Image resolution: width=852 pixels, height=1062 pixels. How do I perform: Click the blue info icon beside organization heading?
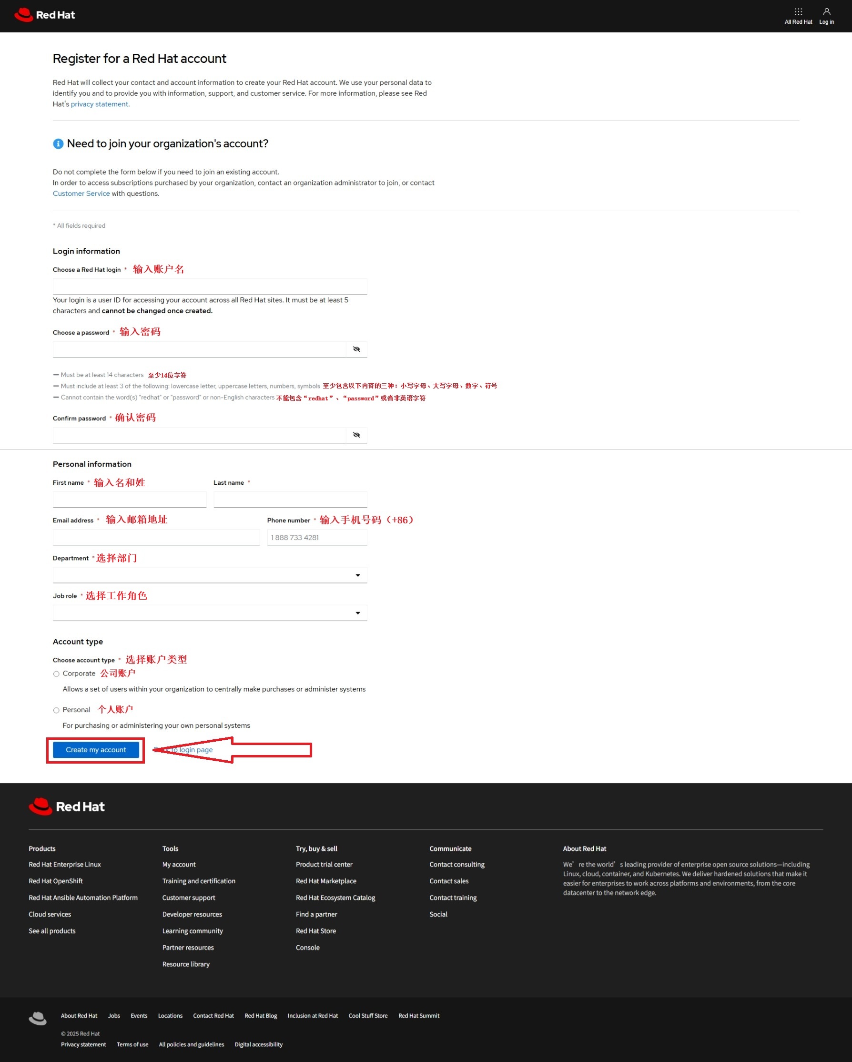tap(58, 144)
